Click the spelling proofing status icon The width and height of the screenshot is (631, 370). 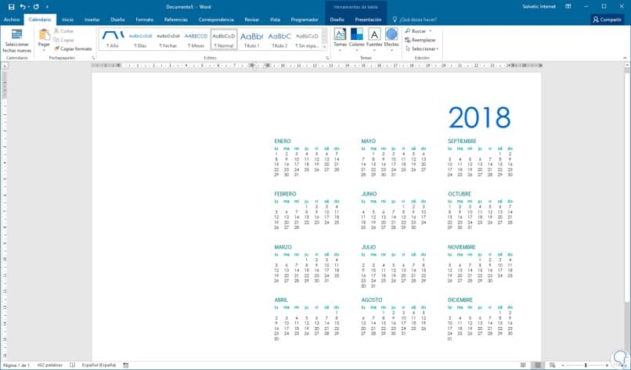tap(73, 365)
